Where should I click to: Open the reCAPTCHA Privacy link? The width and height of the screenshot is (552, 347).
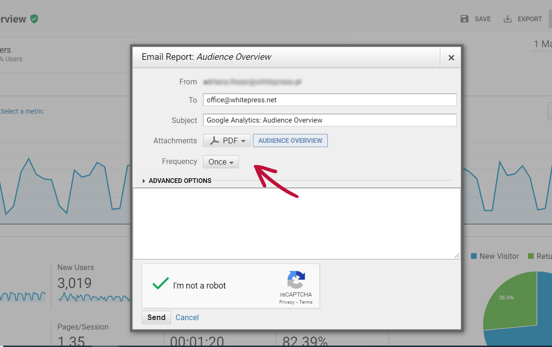[x=286, y=302]
